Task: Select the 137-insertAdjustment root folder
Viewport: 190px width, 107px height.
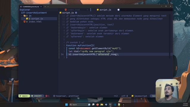Action: (34, 13)
